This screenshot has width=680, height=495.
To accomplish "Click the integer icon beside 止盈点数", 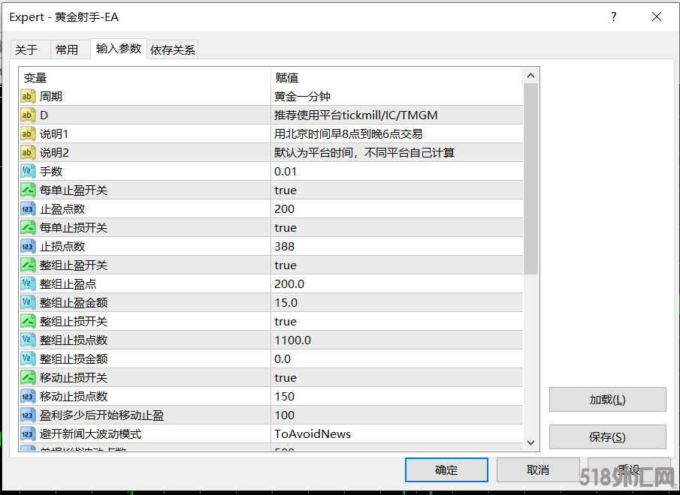I will pos(28,208).
